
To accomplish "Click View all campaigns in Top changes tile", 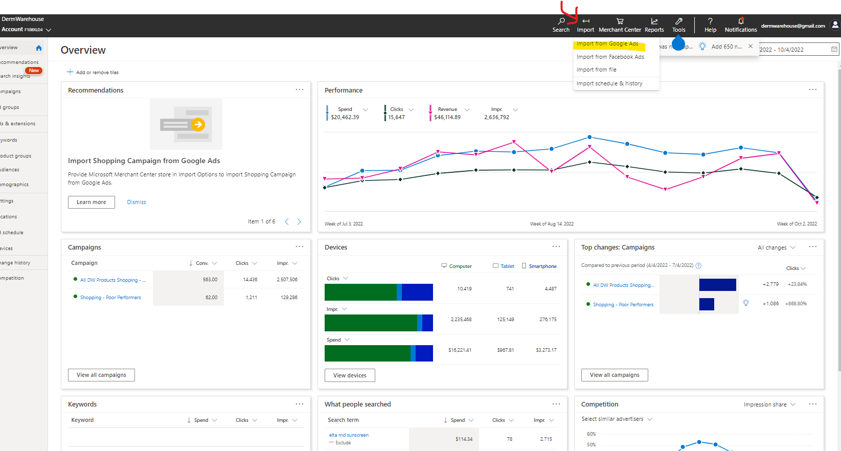I will 615,375.
